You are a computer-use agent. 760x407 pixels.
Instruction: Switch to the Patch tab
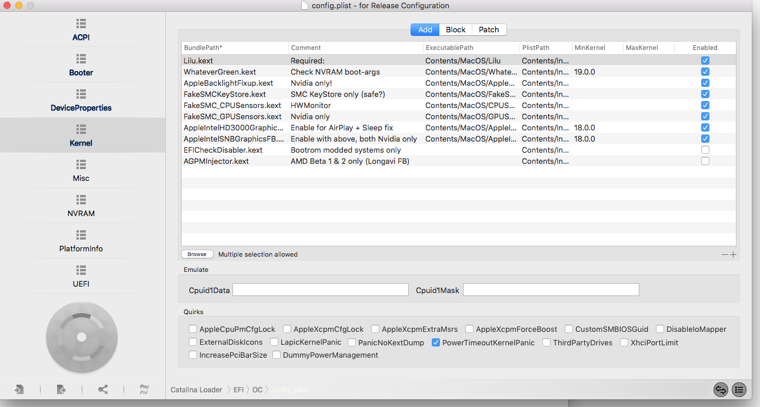click(489, 29)
